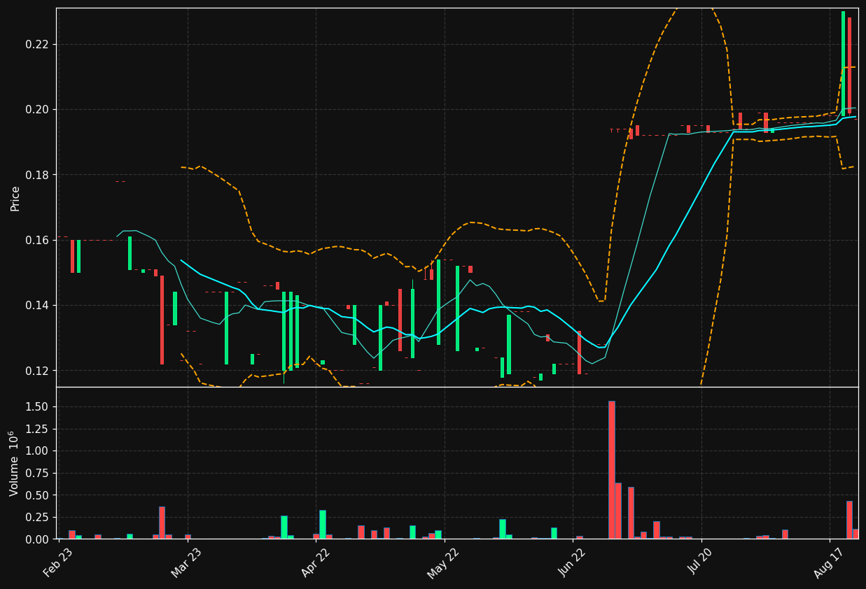Click the Jun 22 date label

point(572,562)
